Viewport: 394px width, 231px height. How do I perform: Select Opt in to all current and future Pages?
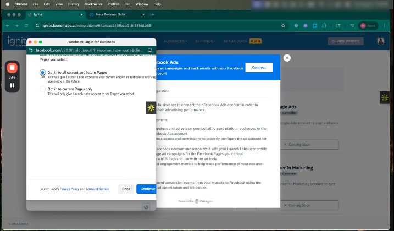pyautogui.click(x=42, y=73)
